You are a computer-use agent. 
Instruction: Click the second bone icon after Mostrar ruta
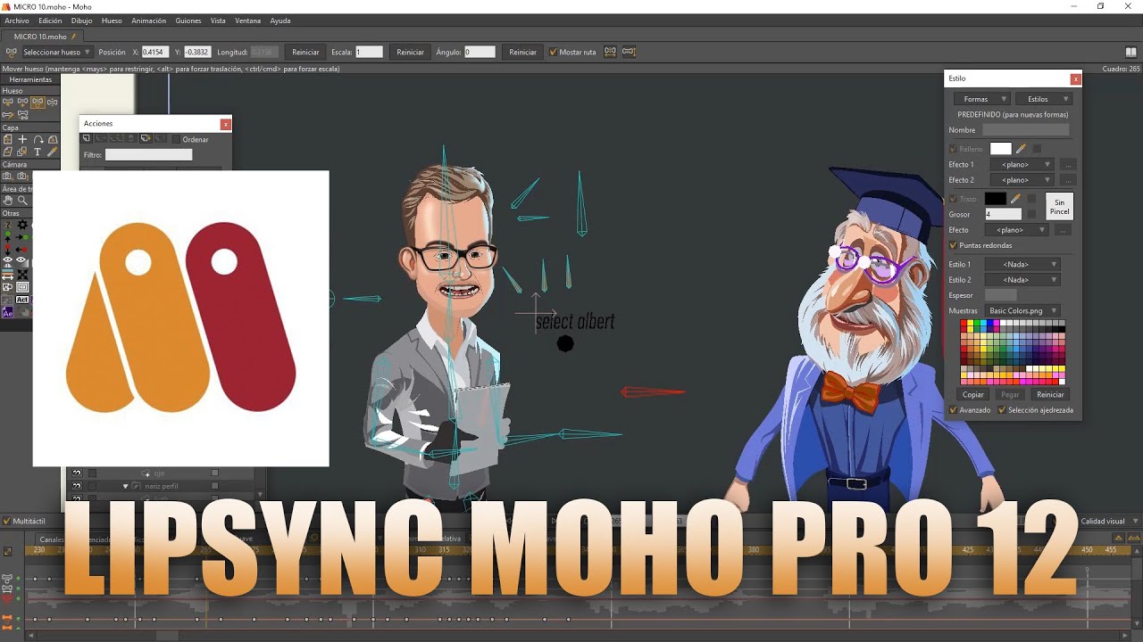(x=629, y=52)
